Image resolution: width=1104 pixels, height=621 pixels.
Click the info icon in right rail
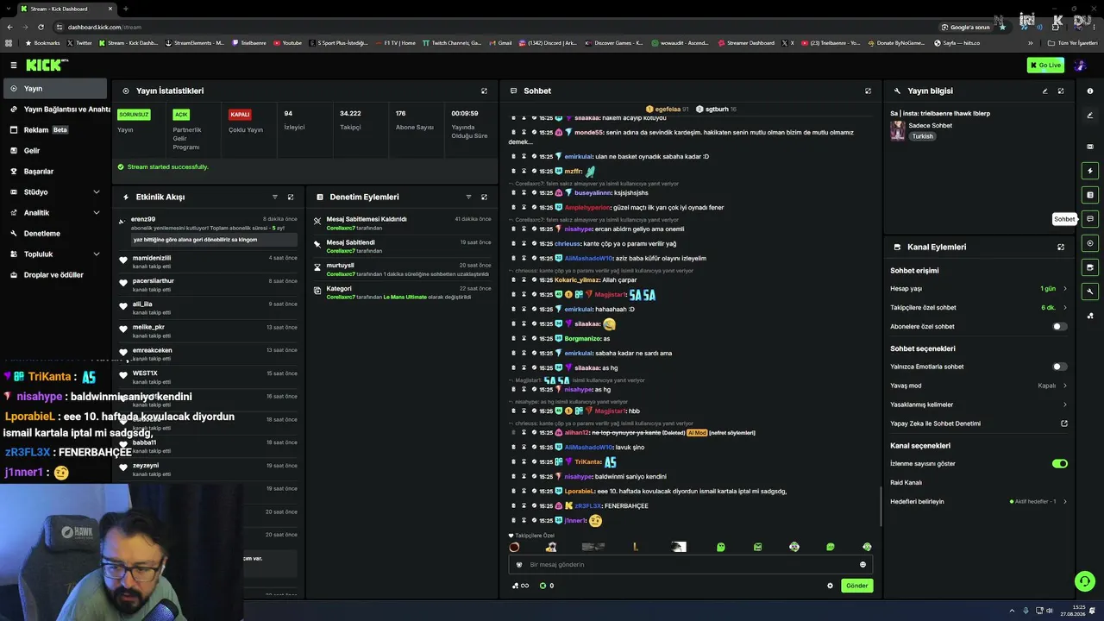pos(1090,91)
